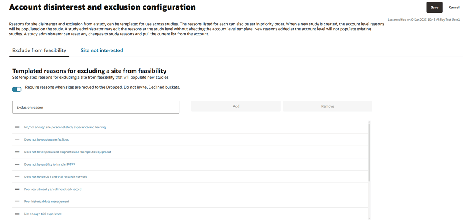Click the drag handle next to 'Poor historical data management'
The height and width of the screenshot is (222, 463).
(x=17, y=201)
